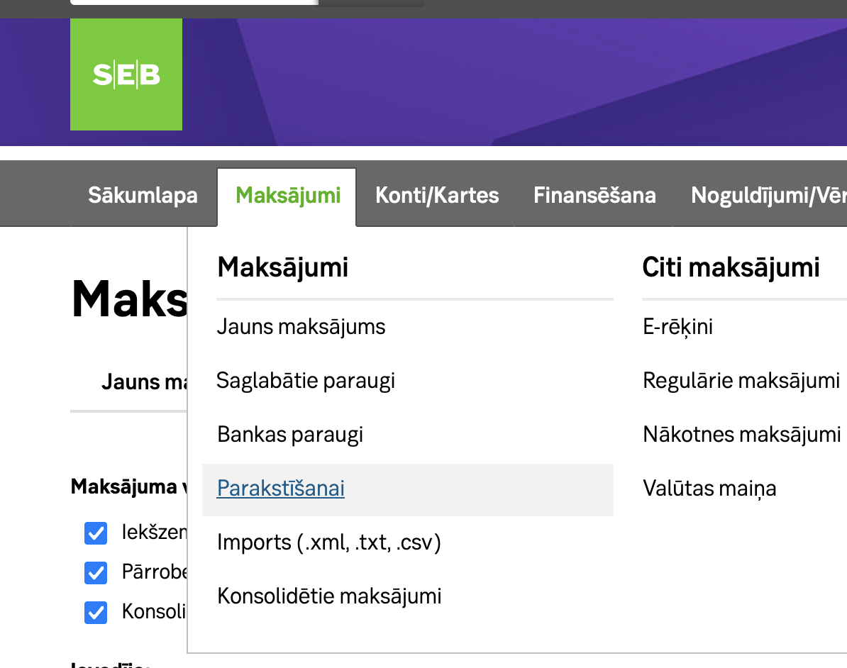This screenshot has width=847, height=668.
Task: Disable the Konsolidētie checkbox
Action: pos(96,612)
